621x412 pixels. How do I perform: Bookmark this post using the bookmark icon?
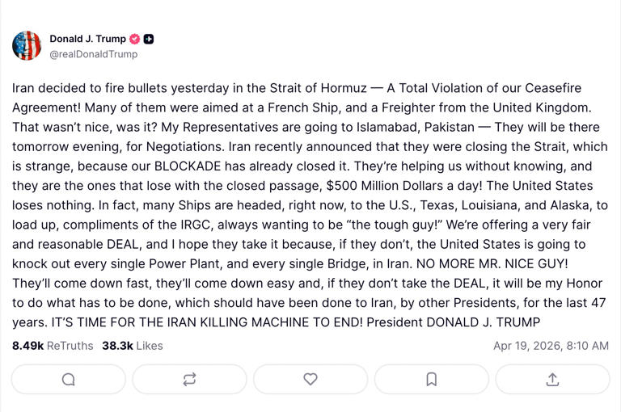(431, 379)
